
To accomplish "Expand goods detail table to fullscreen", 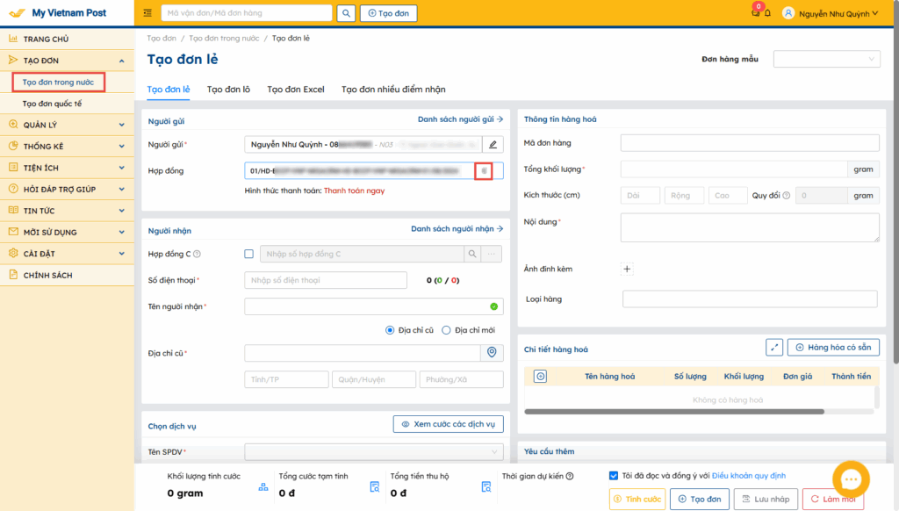I will tap(773, 348).
